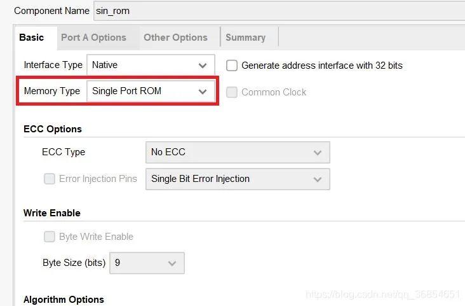The height and width of the screenshot is (306, 465).
Task: Toggle the Error Injection Pins checkbox
Action: pyautogui.click(x=50, y=179)
